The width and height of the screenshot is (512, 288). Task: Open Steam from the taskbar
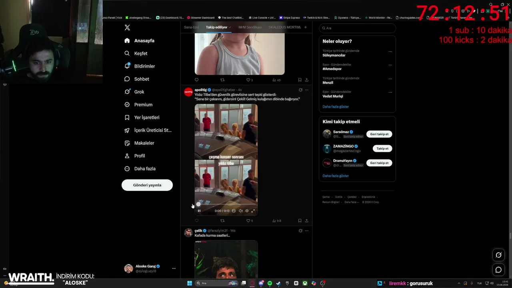(x=278, y=283)
